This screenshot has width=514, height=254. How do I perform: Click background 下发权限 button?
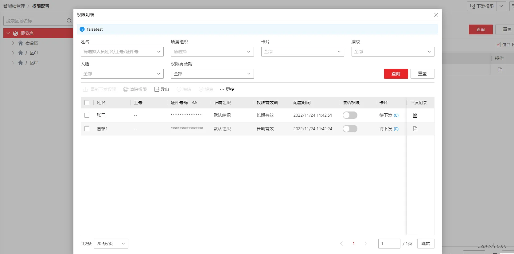[x=482, y=6]
